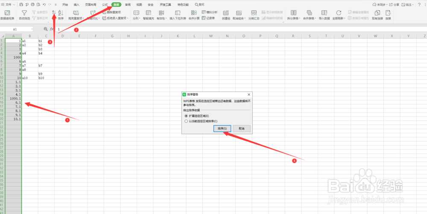Click Import Data (导入数据) icon
The image size is (427, 214).
pyautogui.click(x=324, y=13)
